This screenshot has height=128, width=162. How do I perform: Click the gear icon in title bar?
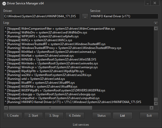click(4, 4)
